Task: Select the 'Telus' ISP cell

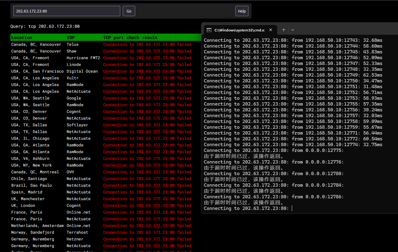Action: click(x=73, y=45)
